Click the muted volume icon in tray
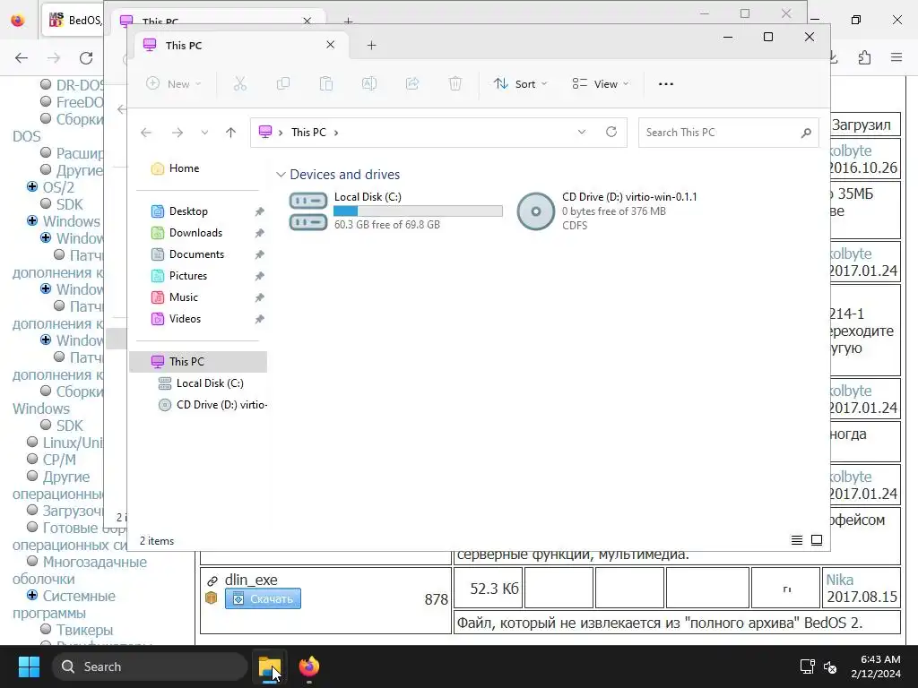Image resolution: width=918 pixels, height=688 pixels. coord(830,666)
